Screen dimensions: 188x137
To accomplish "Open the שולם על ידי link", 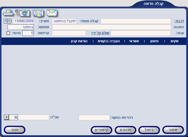I will coord(100,33).
